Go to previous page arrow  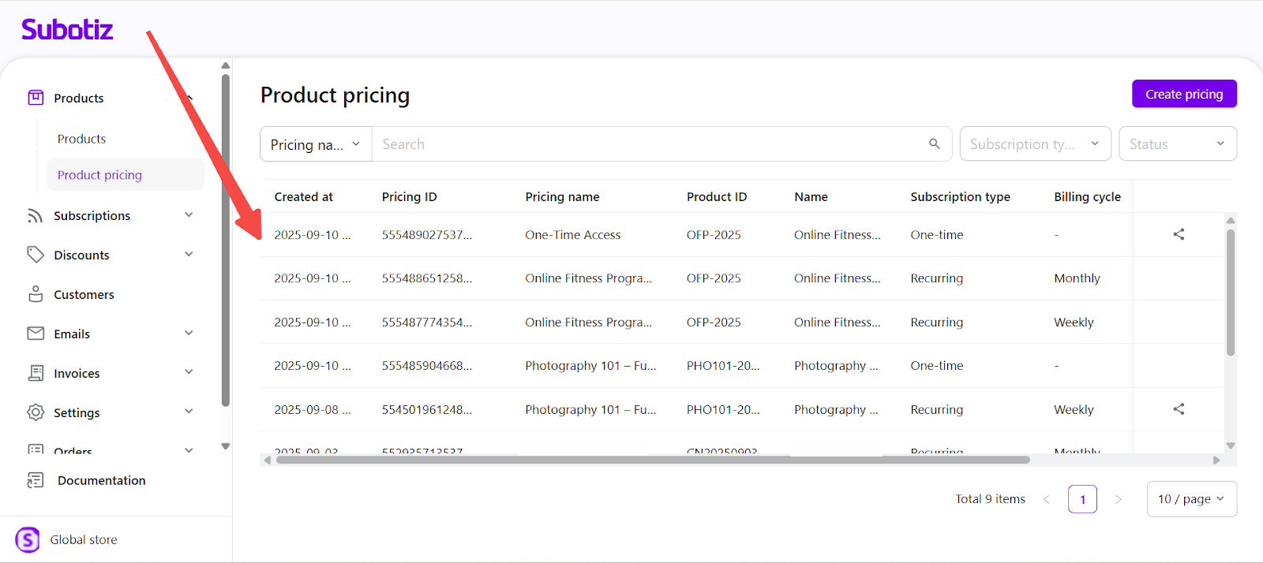click(1047, 499)
